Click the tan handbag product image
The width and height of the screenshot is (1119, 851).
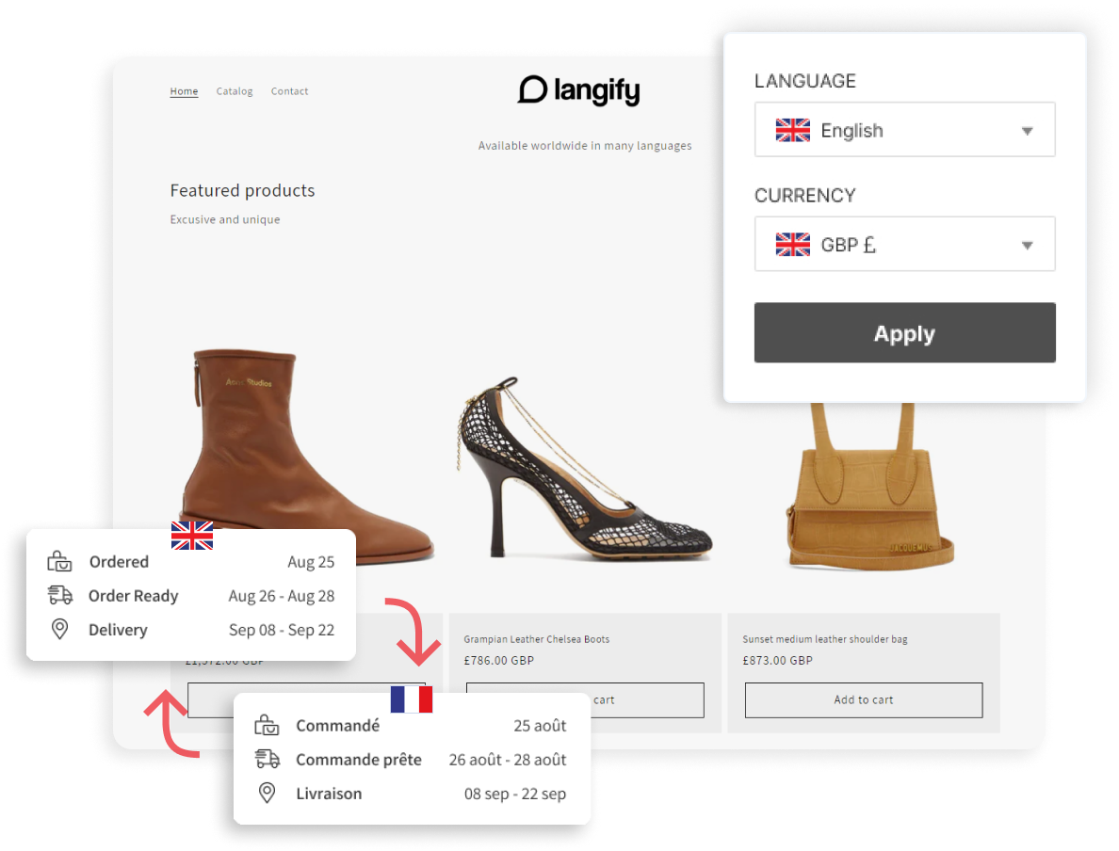(x=862, y=490)
